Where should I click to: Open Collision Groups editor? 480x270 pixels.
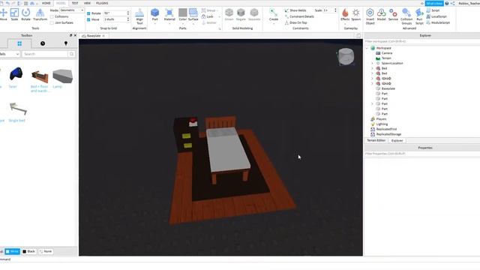[x=406, y=16]
